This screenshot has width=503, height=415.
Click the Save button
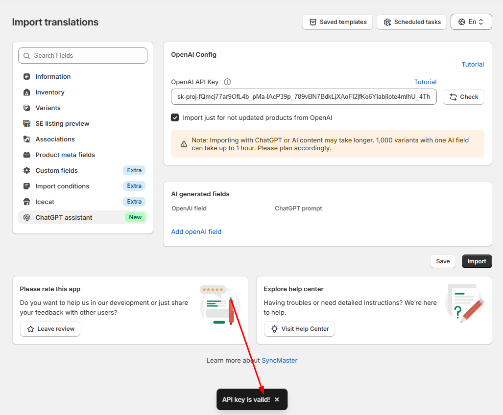[x=443, y=261]
